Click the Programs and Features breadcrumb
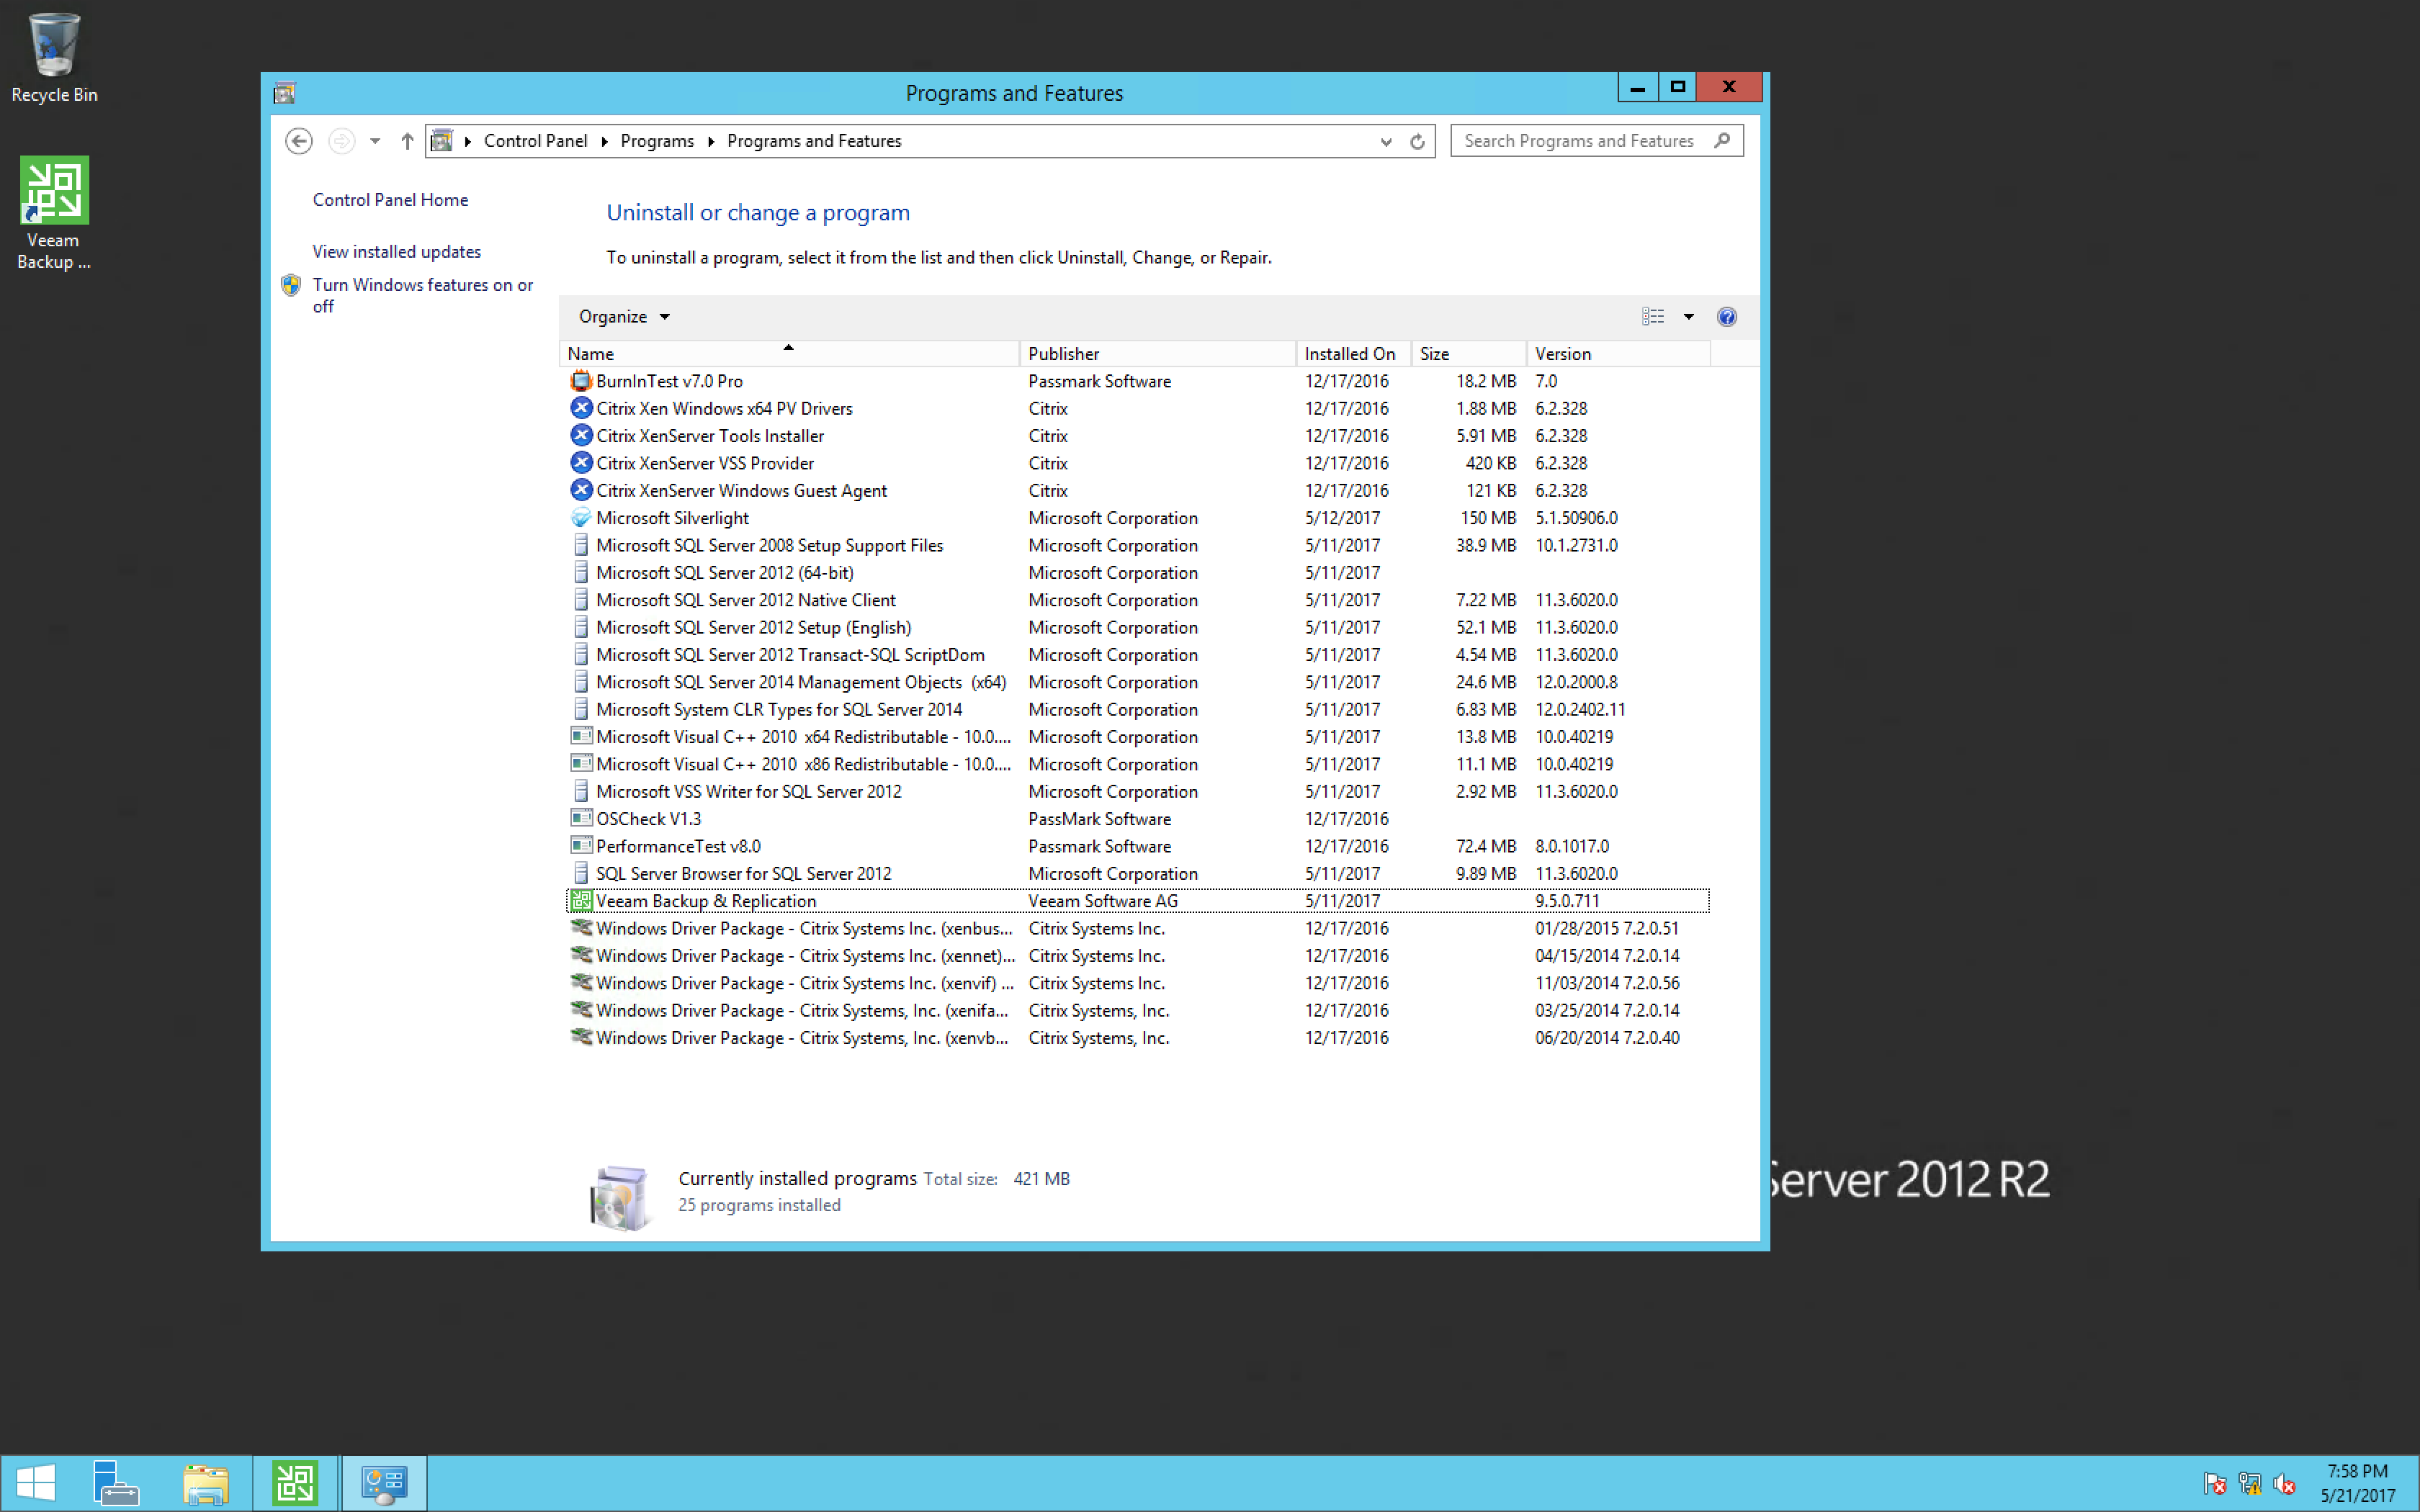Image resolution: width=2420 pixels, height=1512 pixels. coord(812,141)
